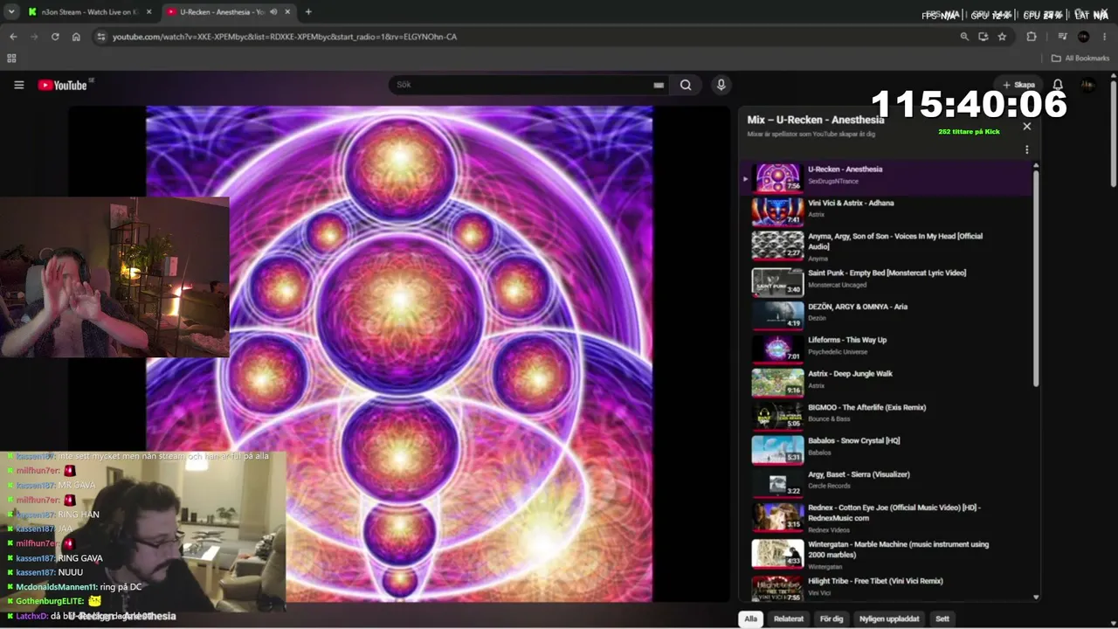Open the Mix playlist three-dot options menu
Screen dimensions: 1118x629
[x=1026, y=149]
